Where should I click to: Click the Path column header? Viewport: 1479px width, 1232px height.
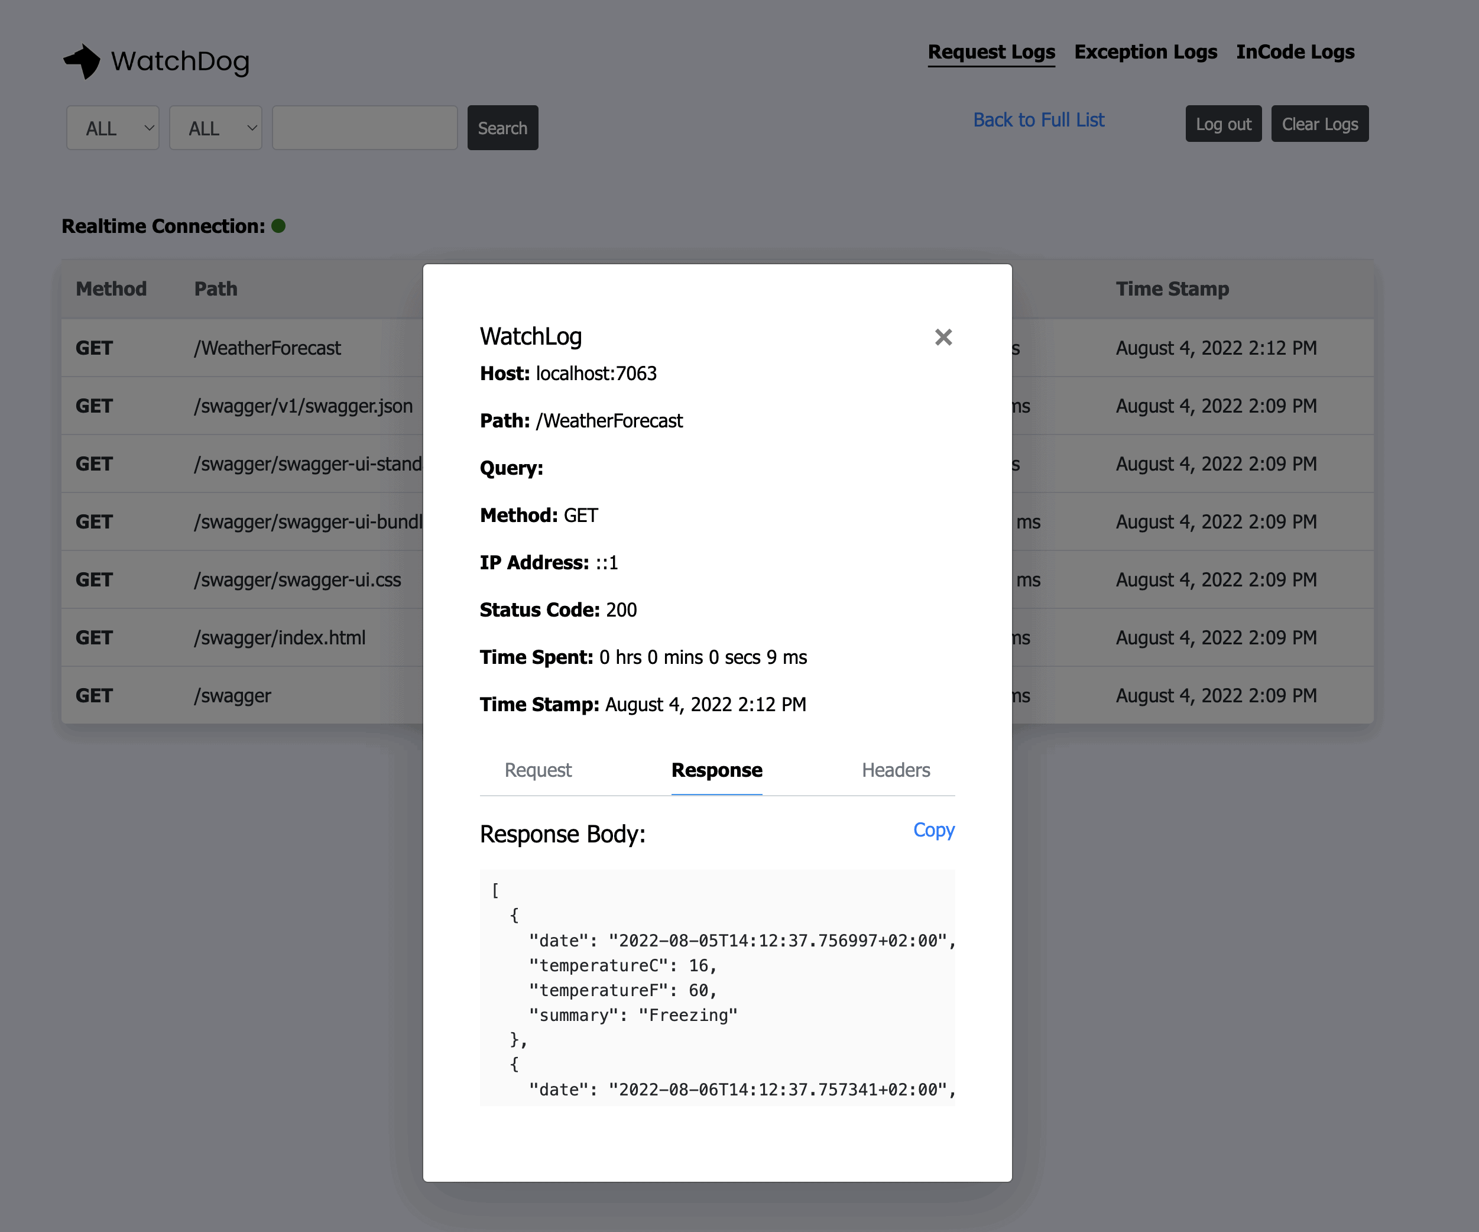tap(216, 289)
